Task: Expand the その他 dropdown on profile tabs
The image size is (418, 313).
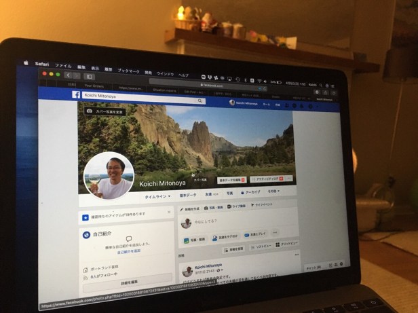Action: [273, 192]
